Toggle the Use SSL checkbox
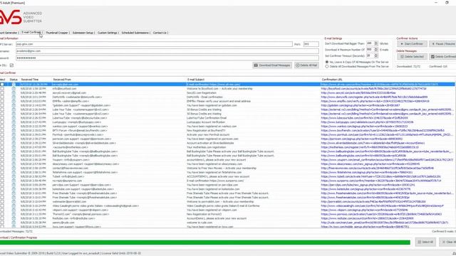This screenshot has height=256, width=456. (11, 65)
